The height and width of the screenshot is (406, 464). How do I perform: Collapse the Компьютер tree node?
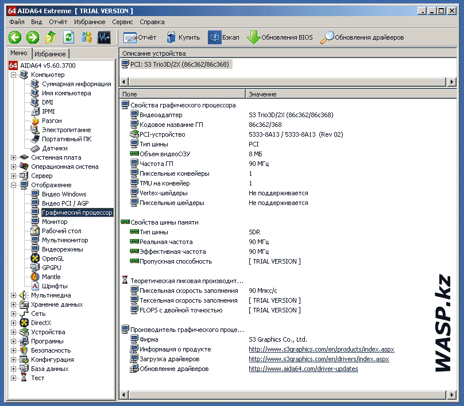coord(13,75)
